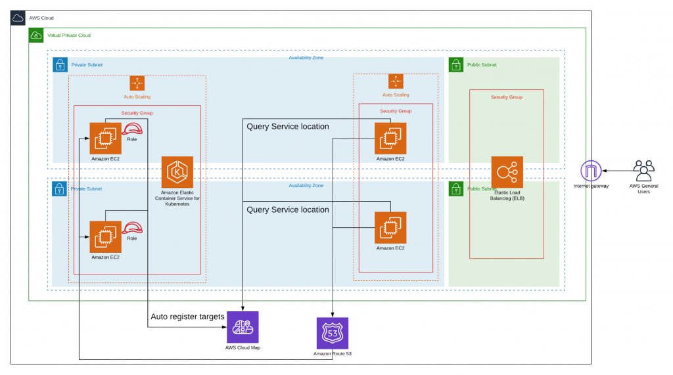This screenshot has height=375, width=673.
Task: Select the Virtual Private Cloud icon
Action: click(x=36, y=35)
